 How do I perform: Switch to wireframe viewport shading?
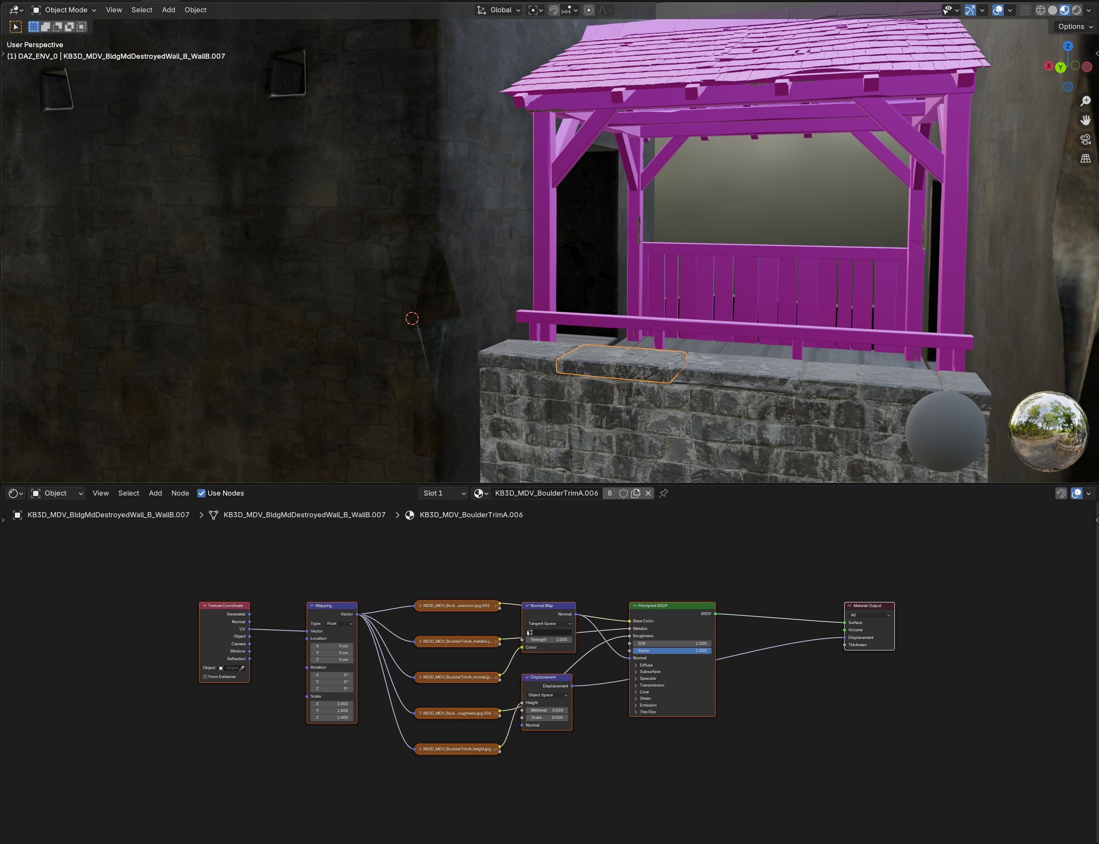1040,10
